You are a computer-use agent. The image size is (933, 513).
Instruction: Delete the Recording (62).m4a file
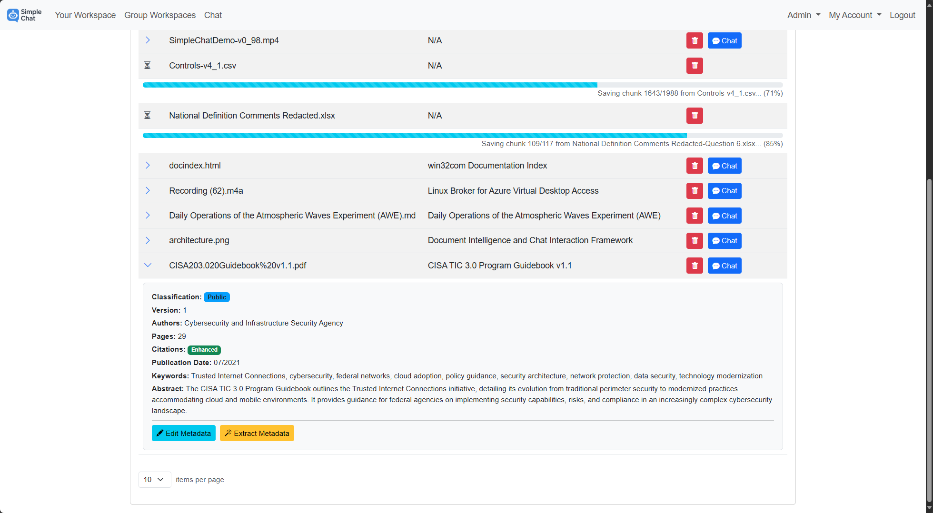coord(695,190)
